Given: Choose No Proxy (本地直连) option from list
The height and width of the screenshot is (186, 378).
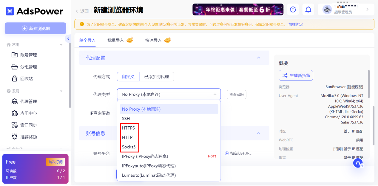Looking at the screenshot, I should coord(169,109).
